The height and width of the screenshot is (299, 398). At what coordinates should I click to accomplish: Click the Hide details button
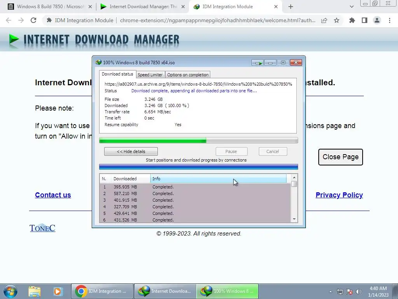coord(131,151)
